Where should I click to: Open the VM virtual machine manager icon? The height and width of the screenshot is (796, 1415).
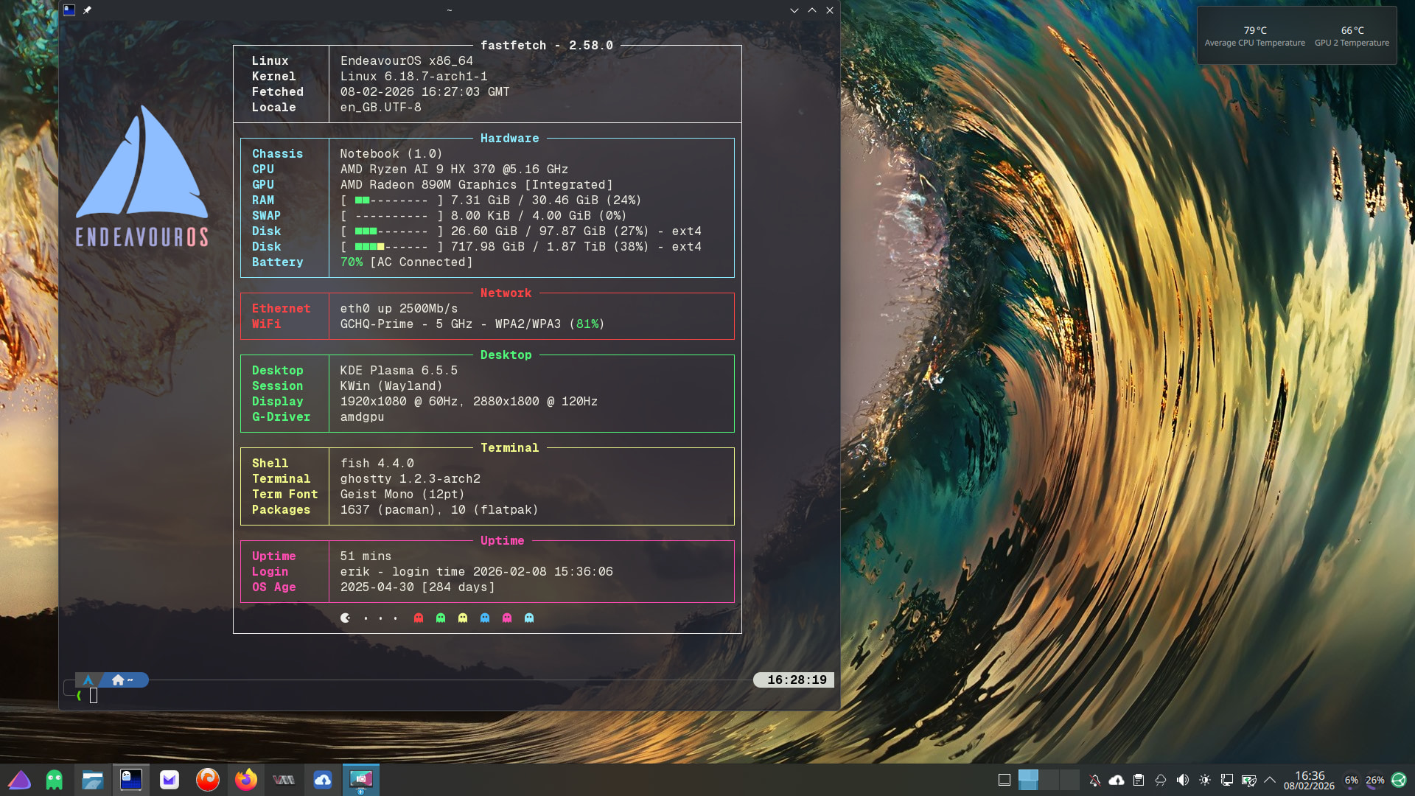[284, 780]
